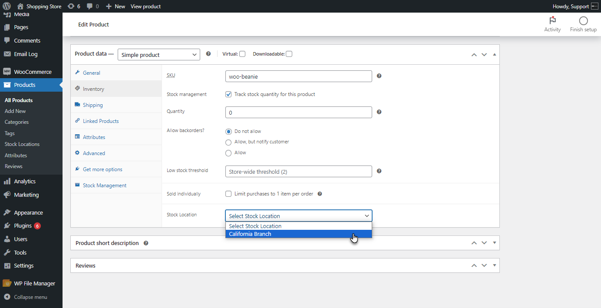
Task: Click the help icon beside Sold individually
Action: click(x=320, y=194)
